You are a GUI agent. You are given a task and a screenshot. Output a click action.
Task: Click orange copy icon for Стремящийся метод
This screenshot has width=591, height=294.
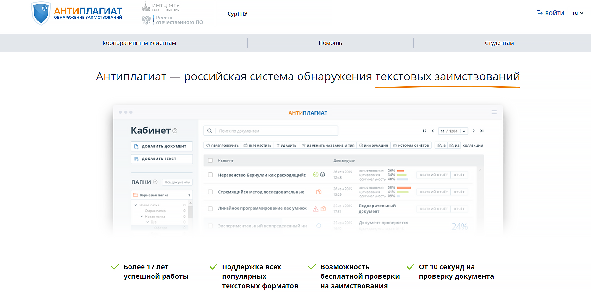(319, 192)
